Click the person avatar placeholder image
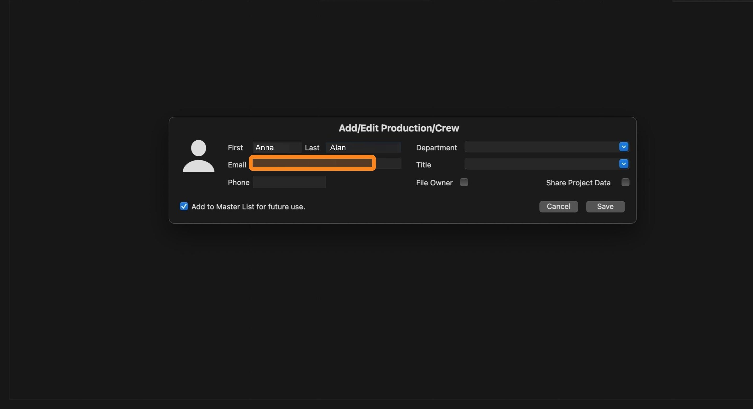 point(199,156)
